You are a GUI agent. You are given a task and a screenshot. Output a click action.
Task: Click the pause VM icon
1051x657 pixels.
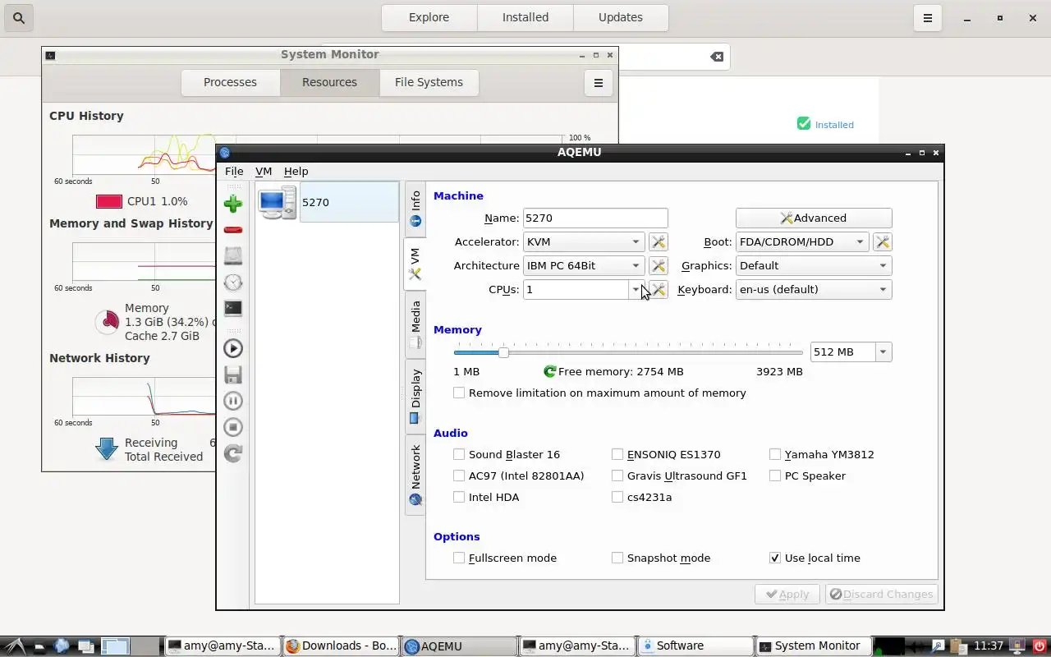pyautogui.click(x=233, y=401)
